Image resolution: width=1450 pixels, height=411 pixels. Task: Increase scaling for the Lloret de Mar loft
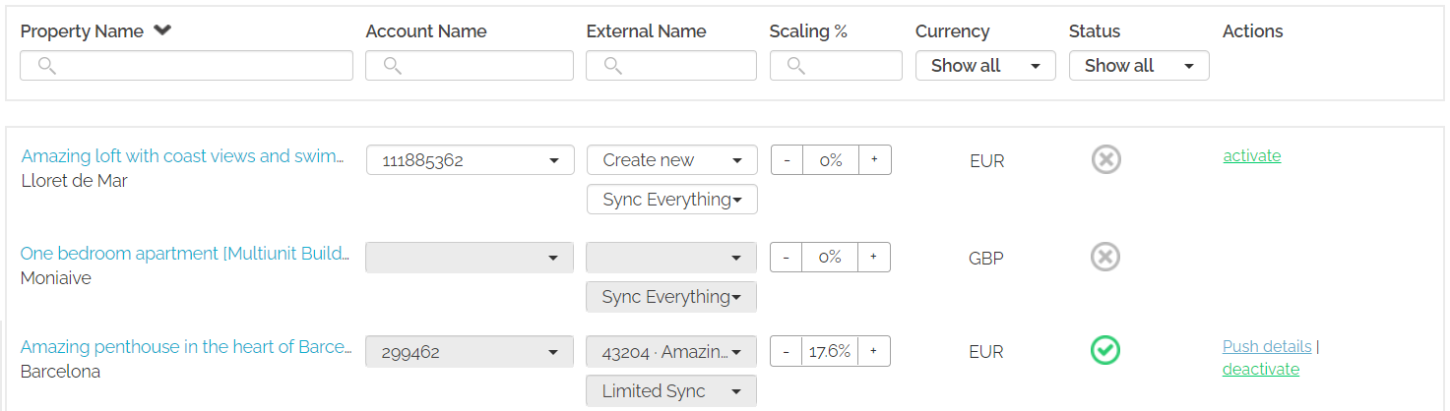pyautogui.click(x=874, y=160)
